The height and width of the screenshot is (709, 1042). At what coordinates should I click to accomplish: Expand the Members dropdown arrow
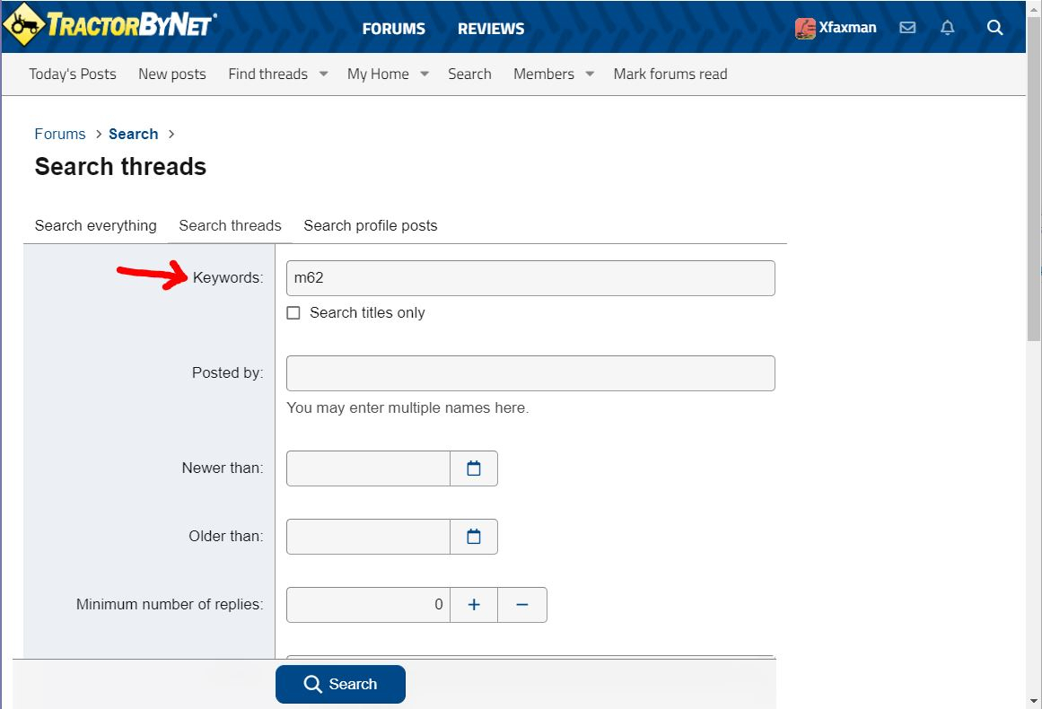pyautogui.click(x=590, y=74)
